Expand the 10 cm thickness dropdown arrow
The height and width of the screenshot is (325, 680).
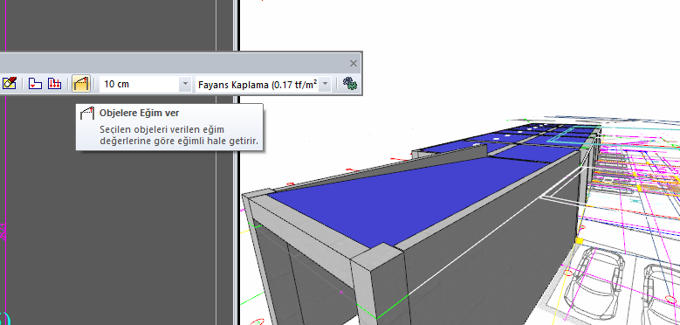pyautogui.click(x=185, y=84)
